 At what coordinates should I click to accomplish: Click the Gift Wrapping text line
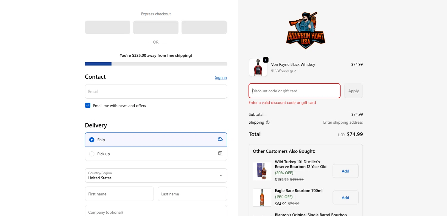click(284, 71)
